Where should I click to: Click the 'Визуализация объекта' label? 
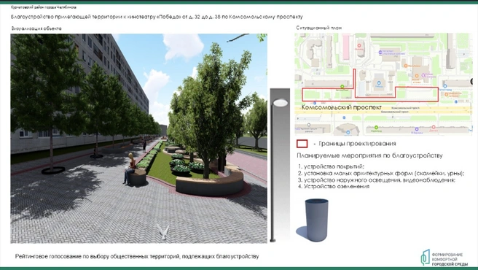(36, 28)
